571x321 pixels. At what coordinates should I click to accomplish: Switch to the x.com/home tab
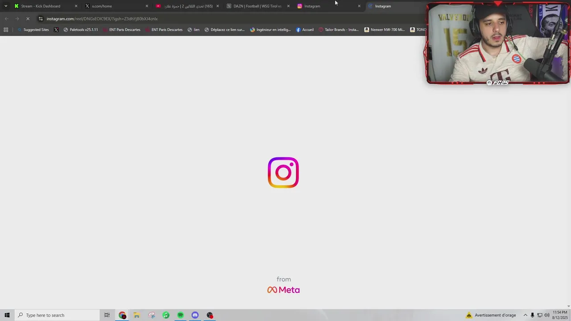102,6
